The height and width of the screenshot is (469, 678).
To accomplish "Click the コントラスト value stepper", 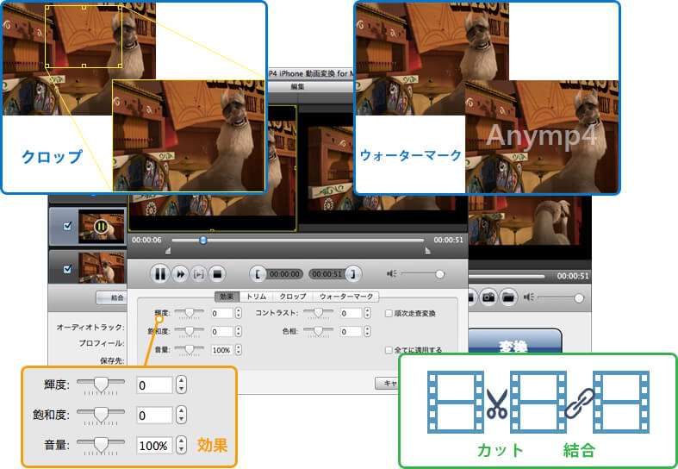I will coord(367,313).
